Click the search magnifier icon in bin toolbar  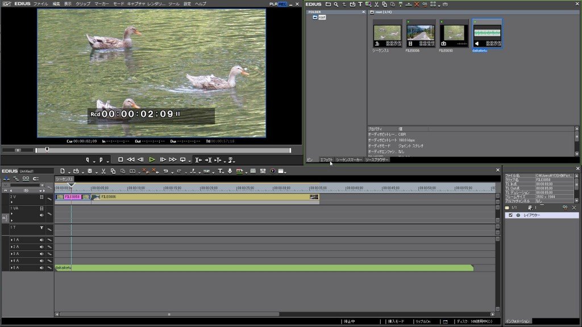(336, 4)
